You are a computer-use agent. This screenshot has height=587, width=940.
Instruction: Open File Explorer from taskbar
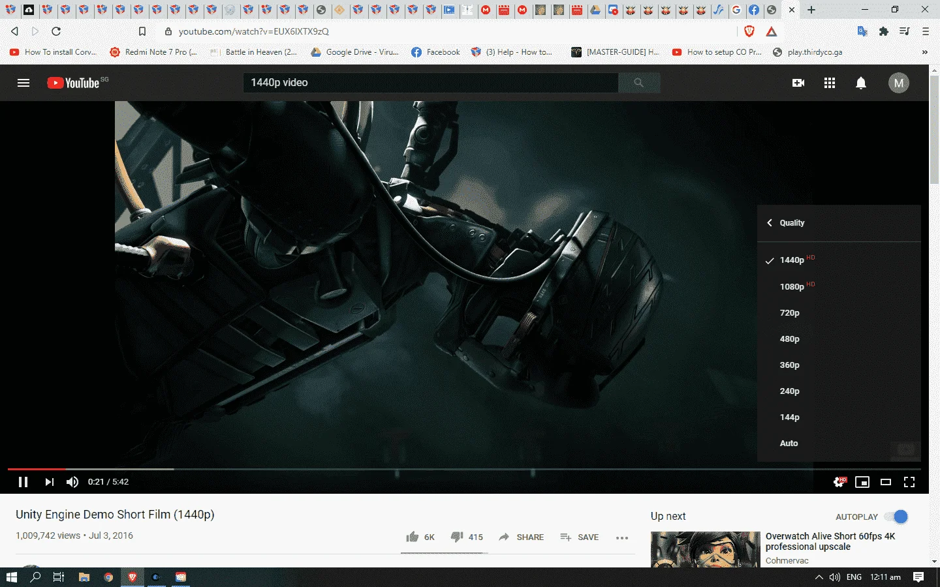coord(84,577)
